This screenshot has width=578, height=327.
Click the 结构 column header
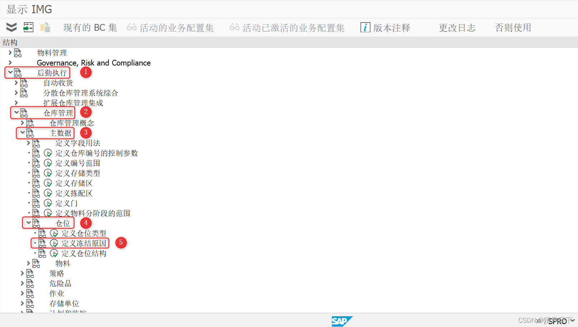tap(10, 43)
